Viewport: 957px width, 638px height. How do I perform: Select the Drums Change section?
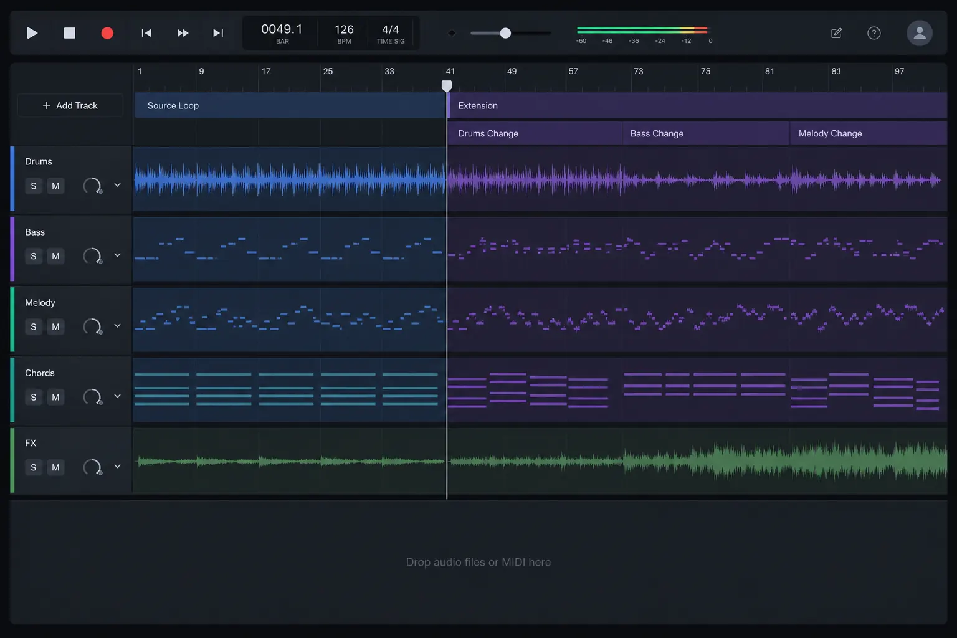point(535,133)
